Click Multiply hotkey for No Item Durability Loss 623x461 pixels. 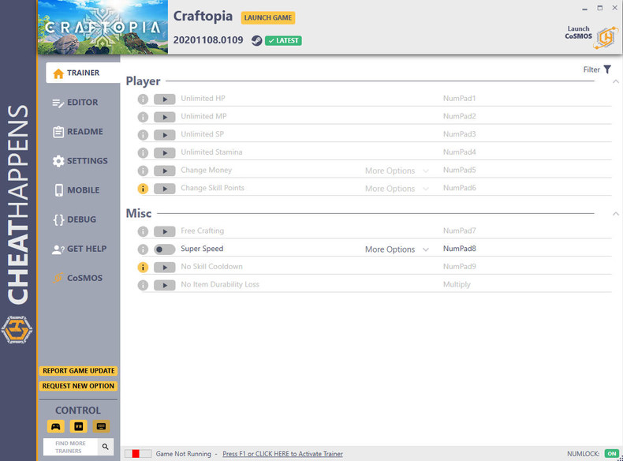[x=457, y=284]
